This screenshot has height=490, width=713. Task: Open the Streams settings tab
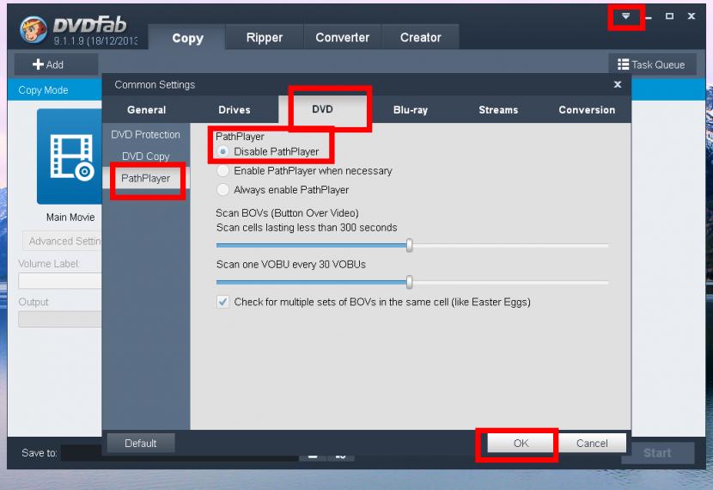point(498,110)
